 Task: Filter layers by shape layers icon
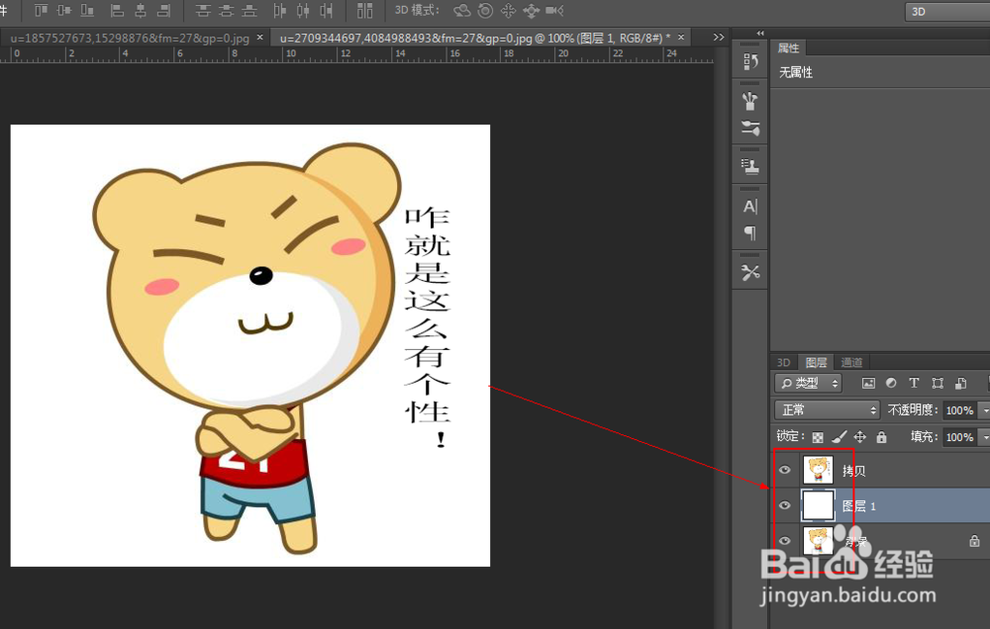point(938,383)
